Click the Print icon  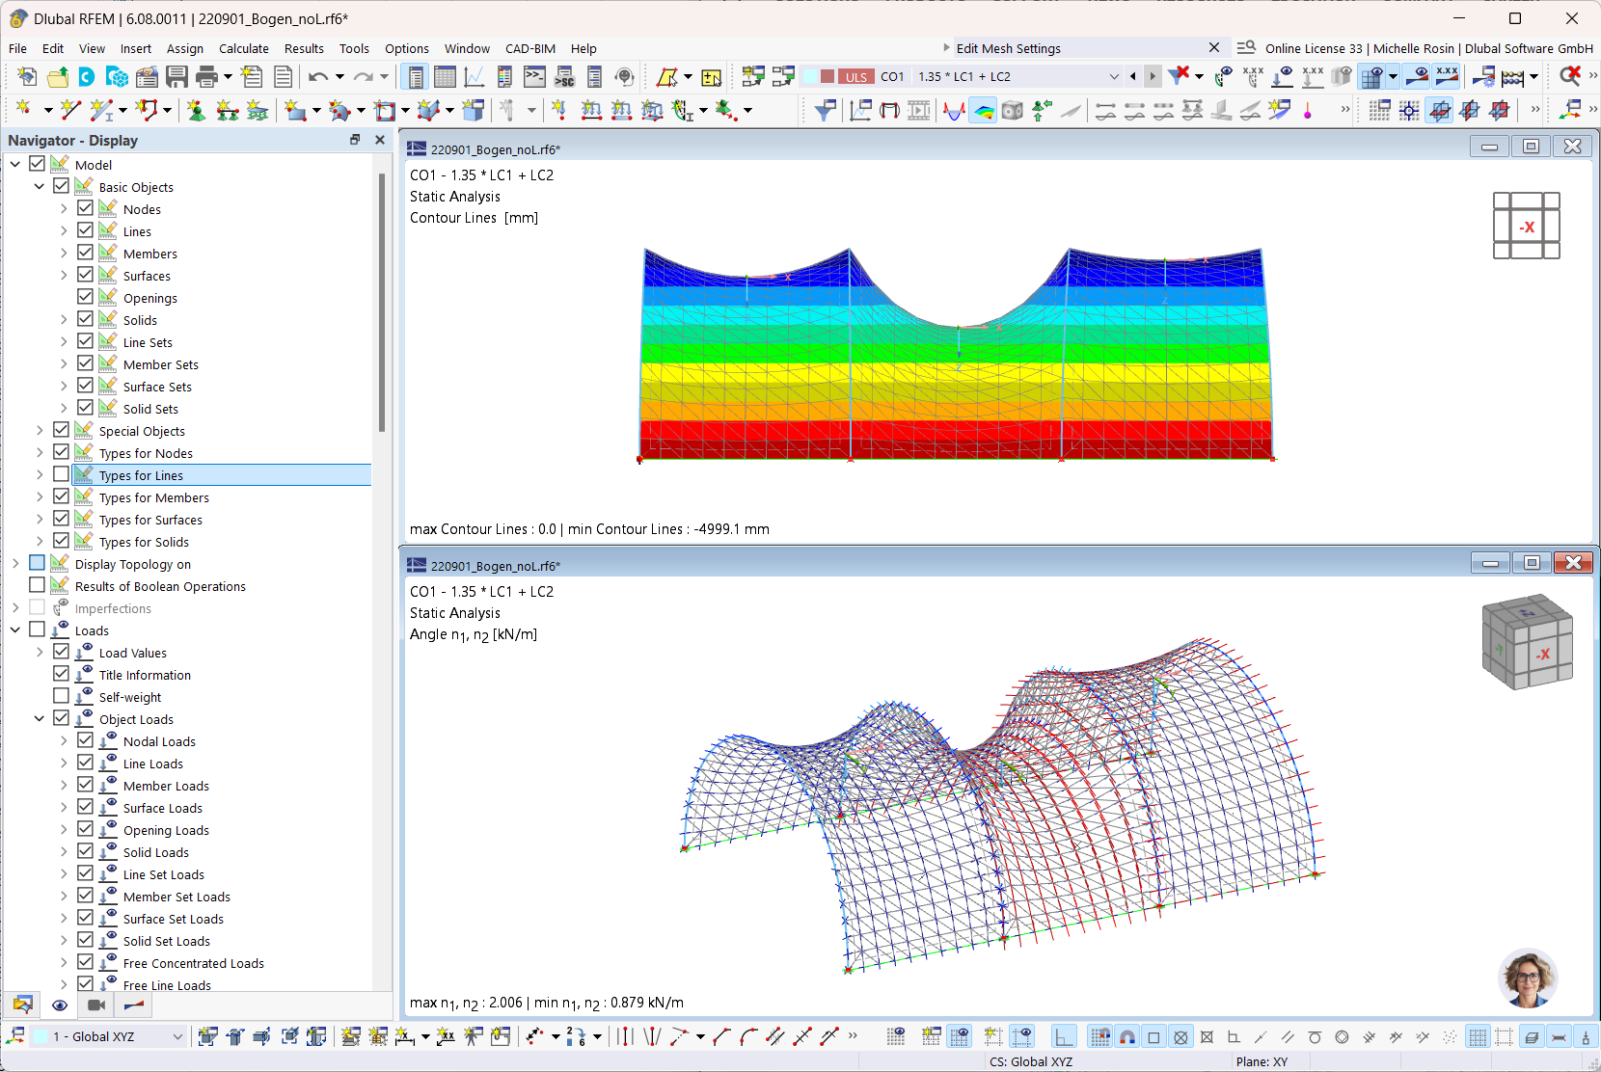[x=206, y=77]
